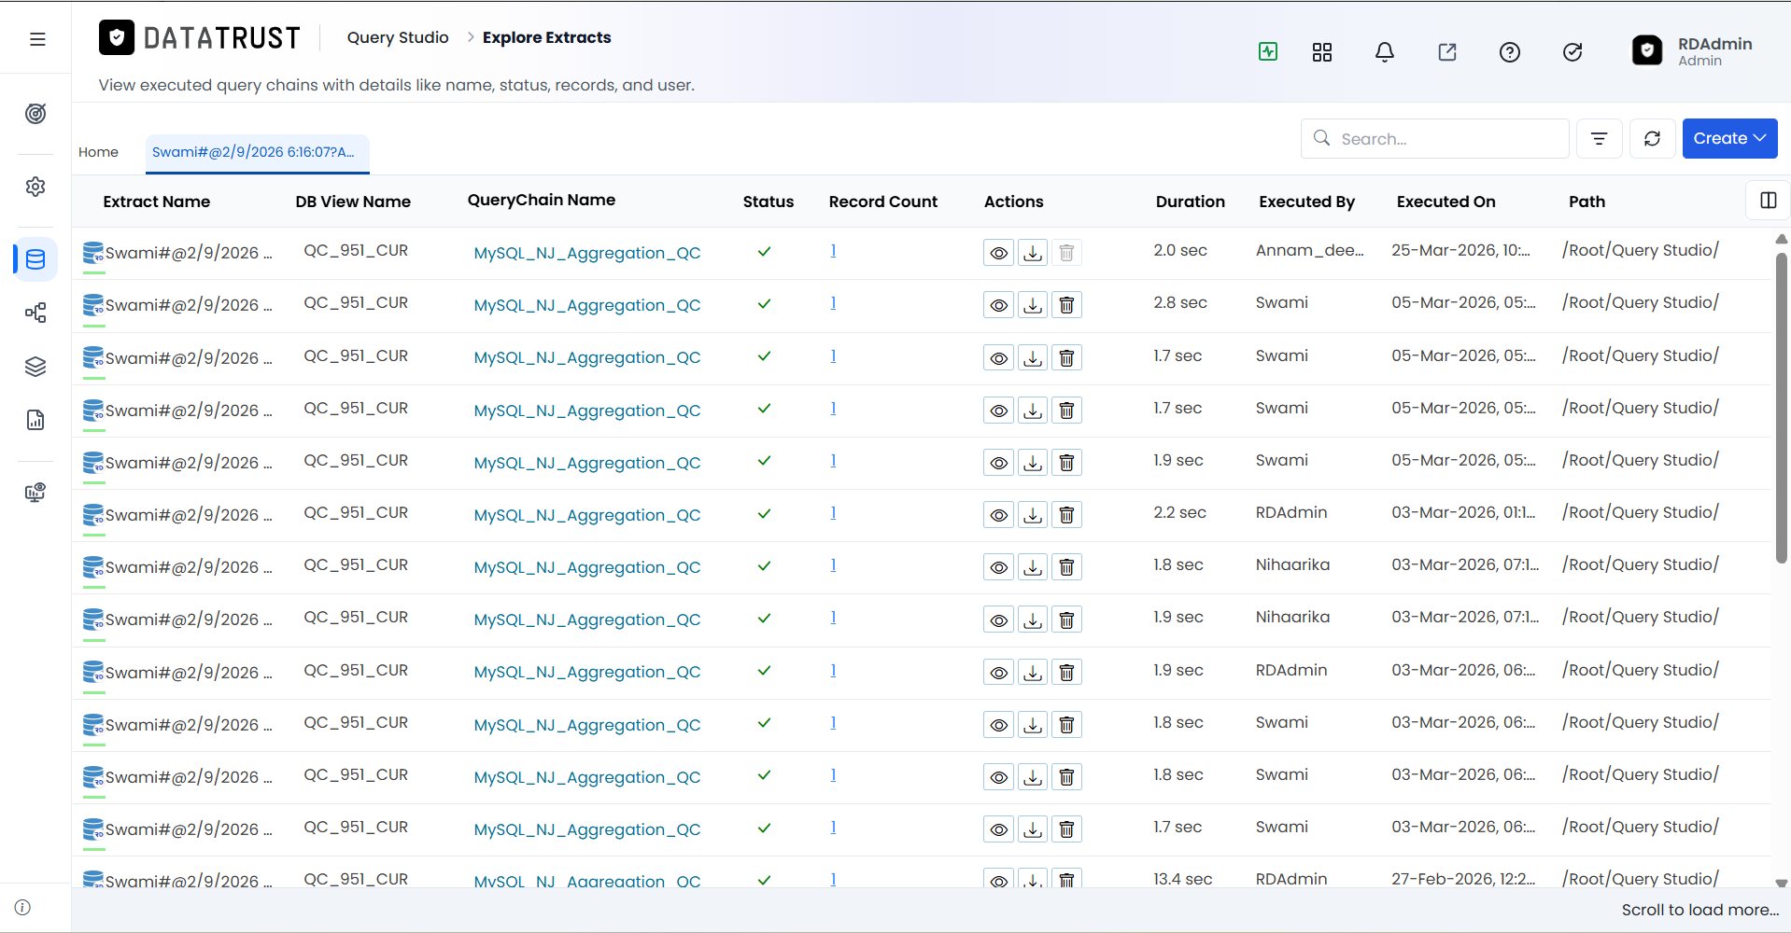Click the info icon at bottom left
The image size is (1791, 933).
23,908
